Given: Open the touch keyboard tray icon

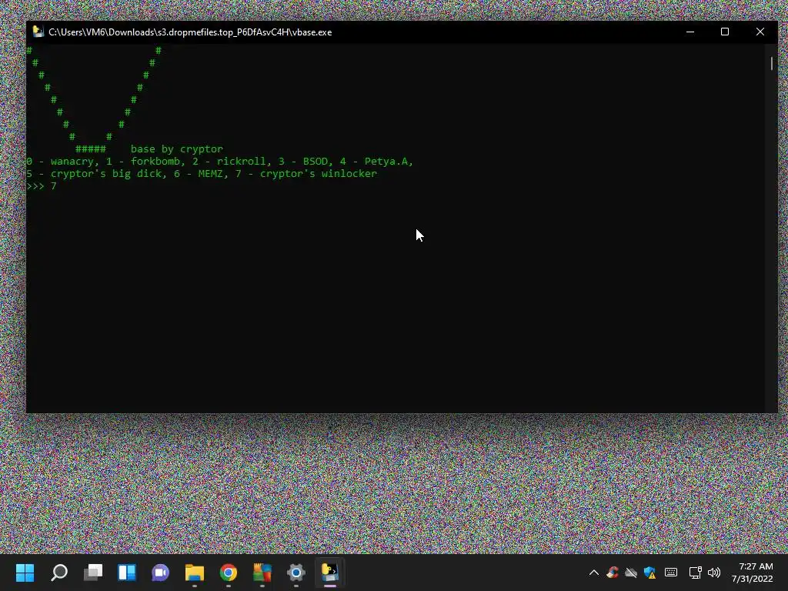Looking at the screenshot, I should (x=671, y=573).
